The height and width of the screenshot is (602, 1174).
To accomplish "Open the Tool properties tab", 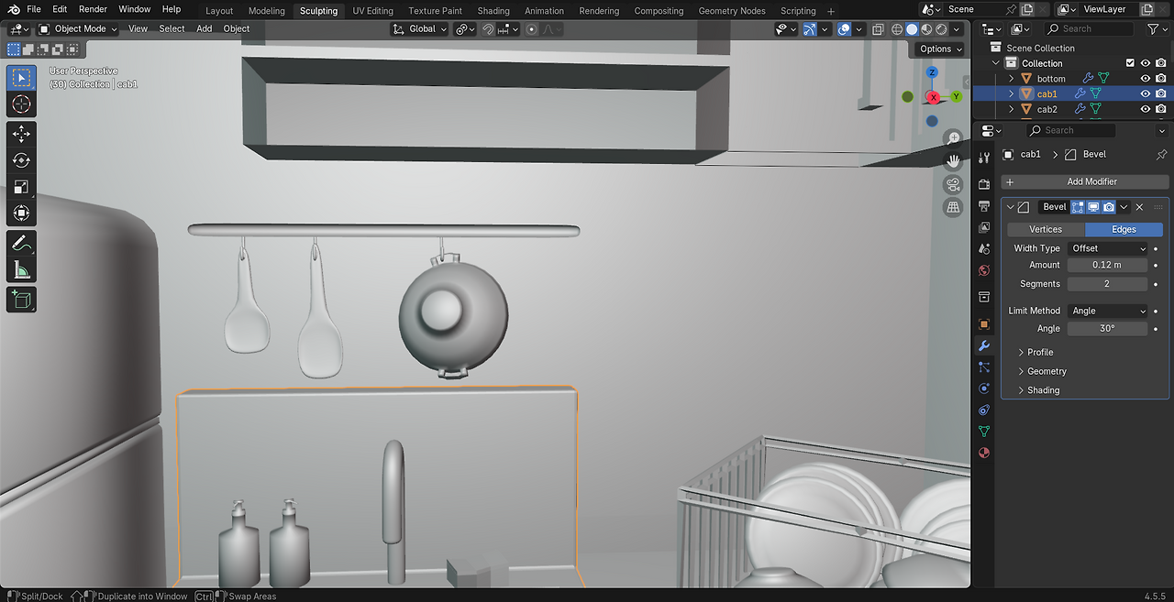I will click(x=984, y=158).
